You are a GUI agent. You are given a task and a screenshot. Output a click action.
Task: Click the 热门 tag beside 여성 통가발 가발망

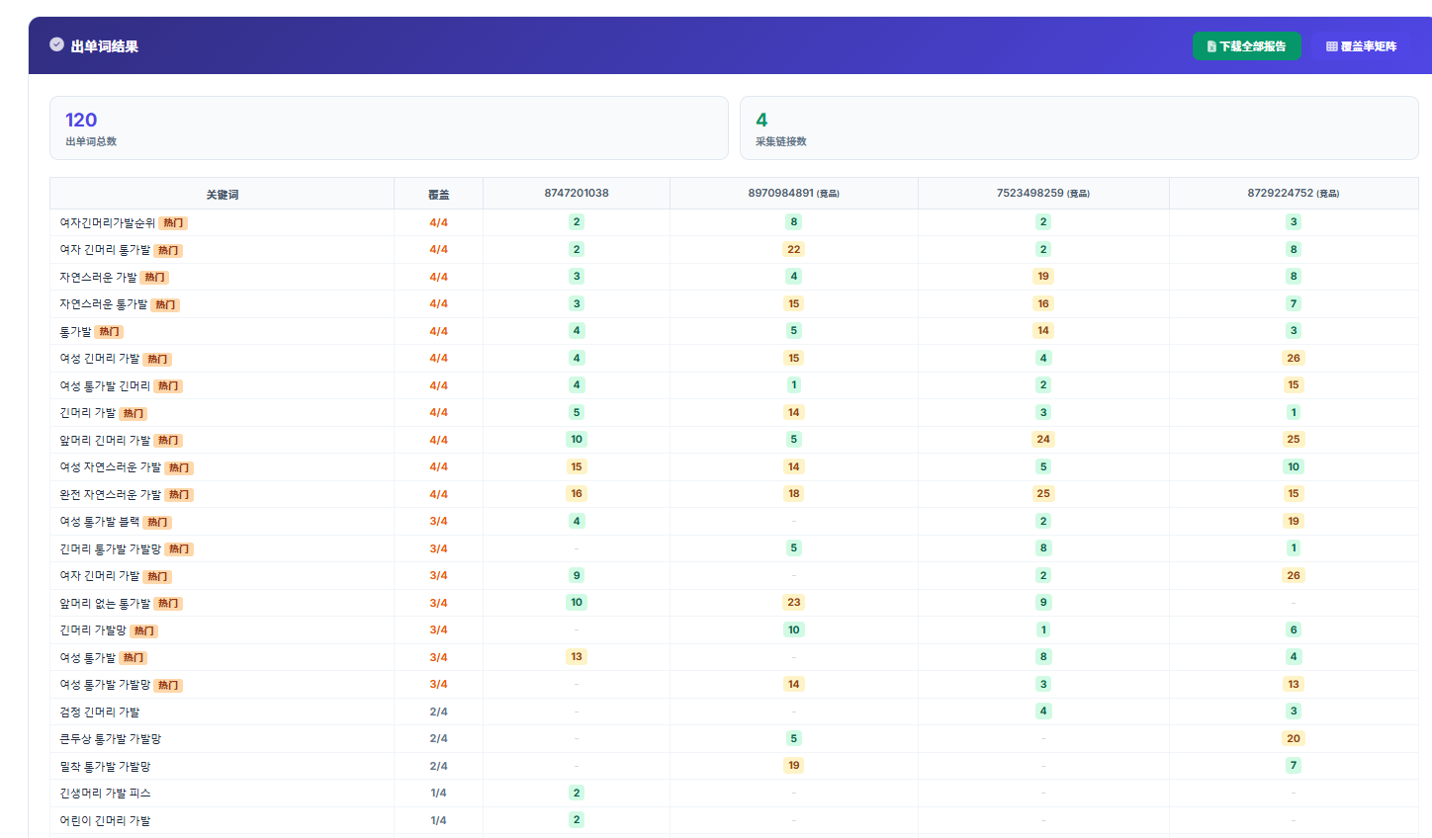[x=168, y=685]
